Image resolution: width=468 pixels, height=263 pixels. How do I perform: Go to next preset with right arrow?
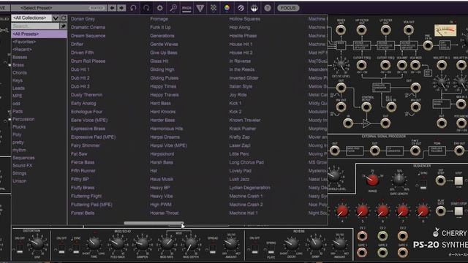coord(121,8)
